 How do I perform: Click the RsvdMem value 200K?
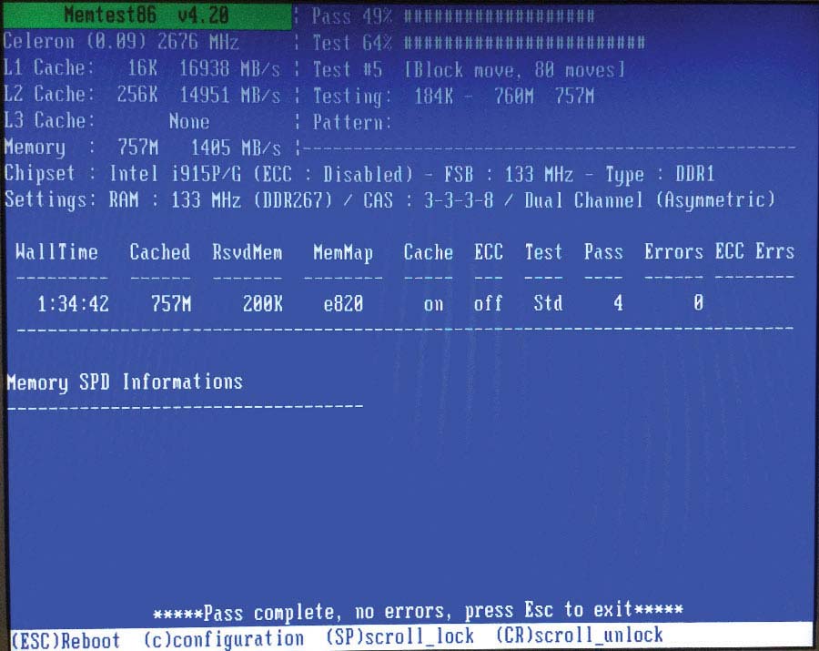tap(262, 303)
